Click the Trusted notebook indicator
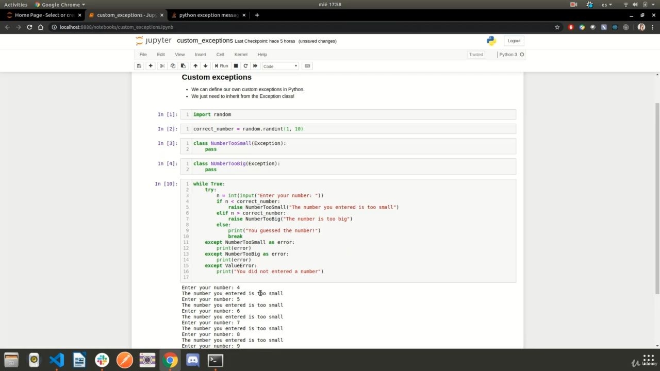660x371 pixels. pyautogui.click(x=476, y=55)
